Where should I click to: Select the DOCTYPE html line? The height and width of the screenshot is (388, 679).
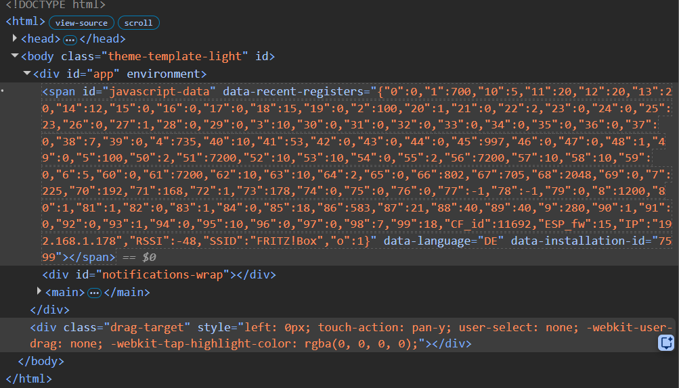click(56, 5)
